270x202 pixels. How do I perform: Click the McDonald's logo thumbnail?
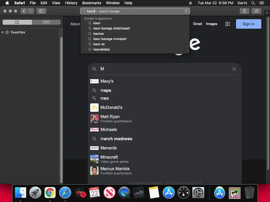(x=94, y=108)
